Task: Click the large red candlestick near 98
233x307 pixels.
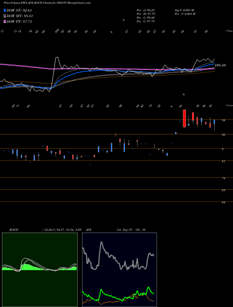Action: pos(185,119)
